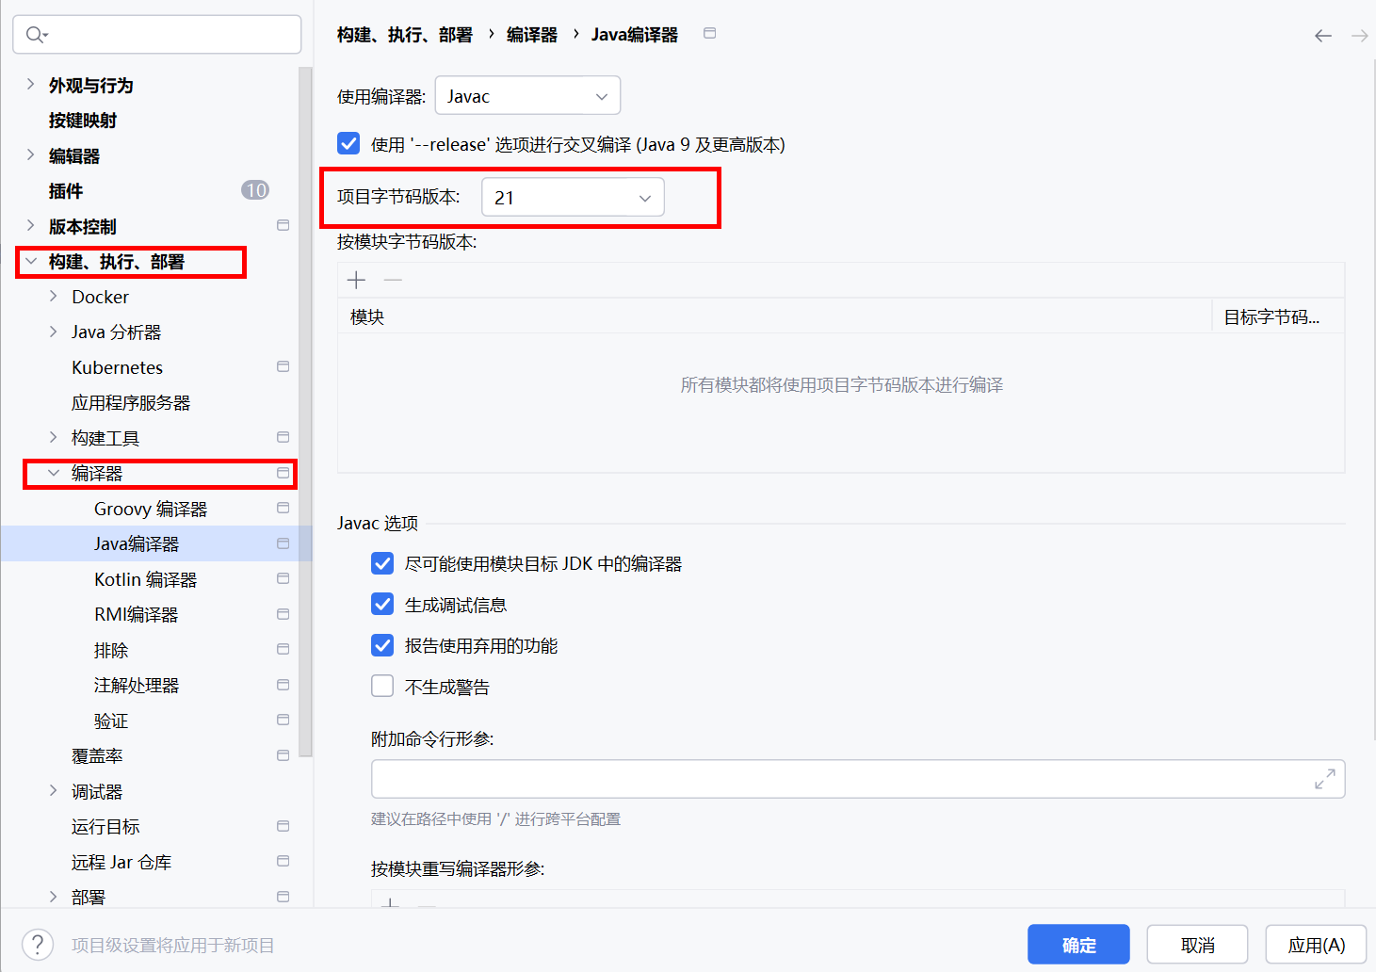Open the 插件 settings page
Screen dimensions: 1376x972
click(x=66, y=191)
